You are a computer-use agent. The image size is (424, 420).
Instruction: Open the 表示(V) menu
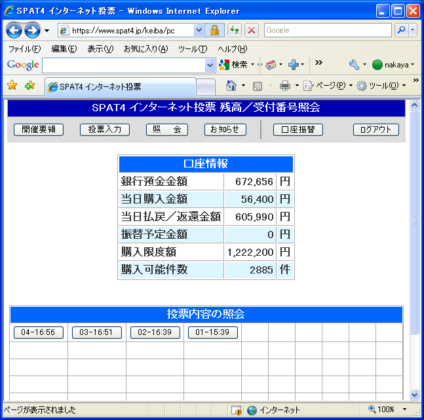[x=100, y=49]
